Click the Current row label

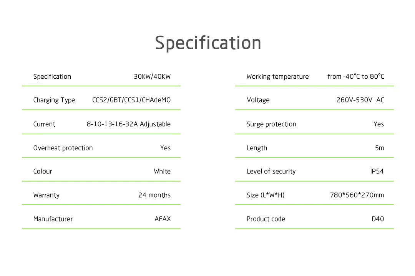44,124
